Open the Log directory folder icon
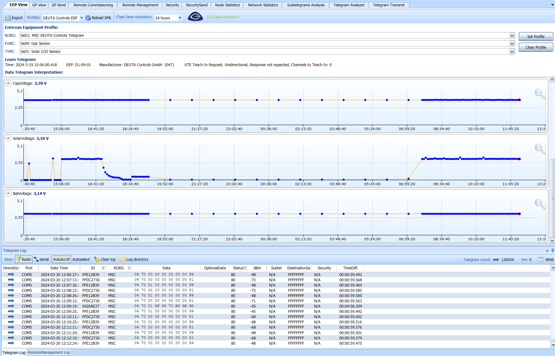 coord(122,259)
